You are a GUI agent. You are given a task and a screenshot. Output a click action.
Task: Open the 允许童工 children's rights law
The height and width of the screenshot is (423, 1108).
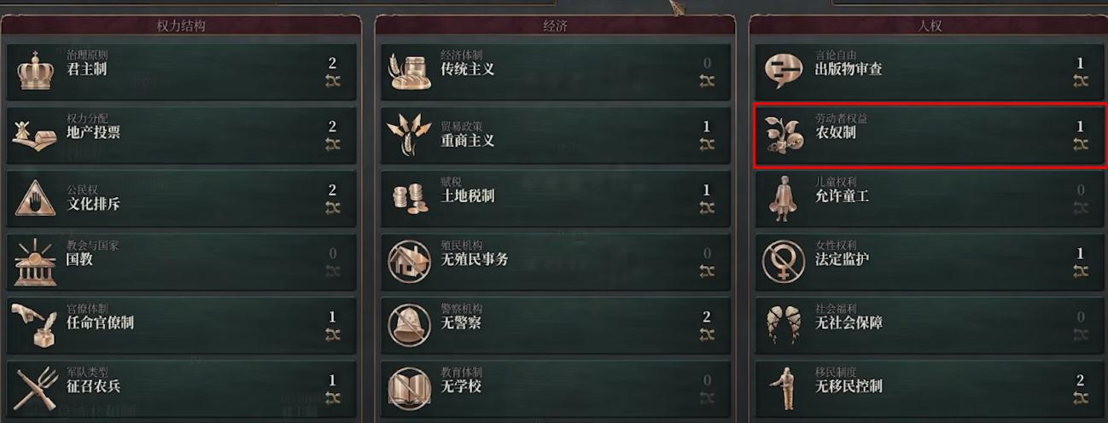click(930, 198)
